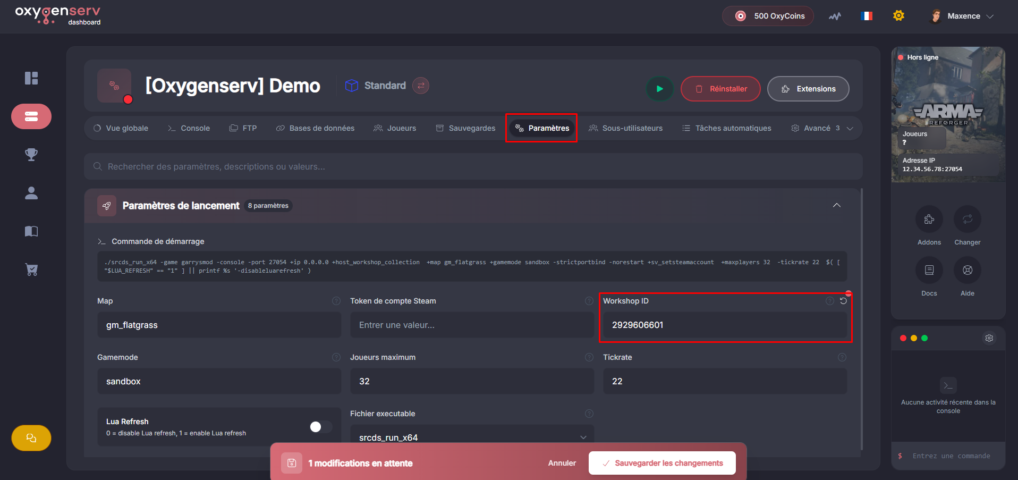1018x480 pixels.
Task: Click the Aide help icon
Action: point(967,270)
